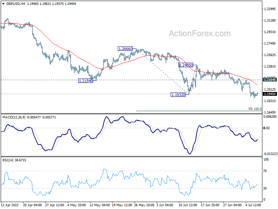This screenshot has width=278, height=209.
Task: Select the 10 Jun 12:00 time label
Action: pyautogui.click(x=188, y=205)
